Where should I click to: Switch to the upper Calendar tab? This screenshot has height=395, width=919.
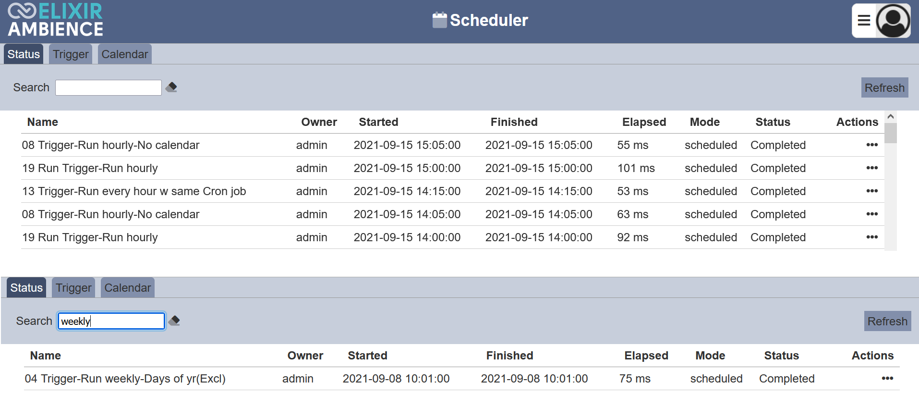[x=125, y=54]
